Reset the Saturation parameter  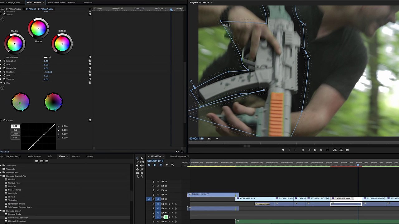(x=90, y=61)
